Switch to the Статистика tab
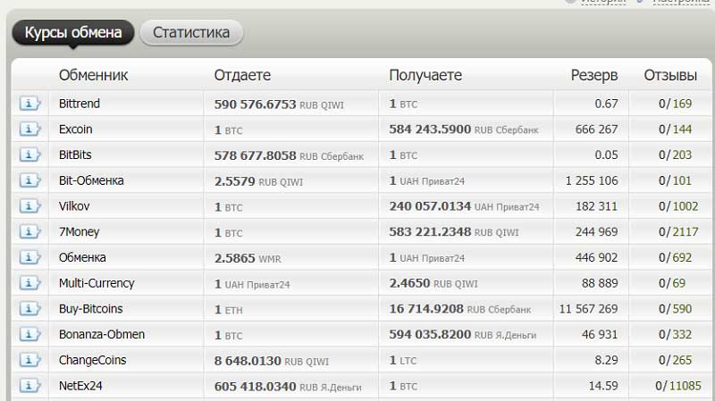The width and height of the screenshot is (715, 401). pos(191,32)
